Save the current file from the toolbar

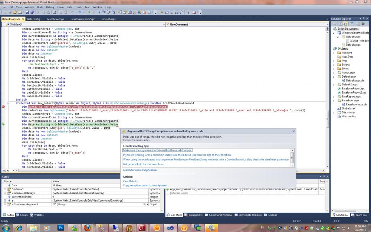pos(27,12)
